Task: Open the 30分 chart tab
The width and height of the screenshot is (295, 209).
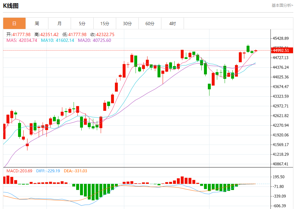Action: click(x=127, y=24)
